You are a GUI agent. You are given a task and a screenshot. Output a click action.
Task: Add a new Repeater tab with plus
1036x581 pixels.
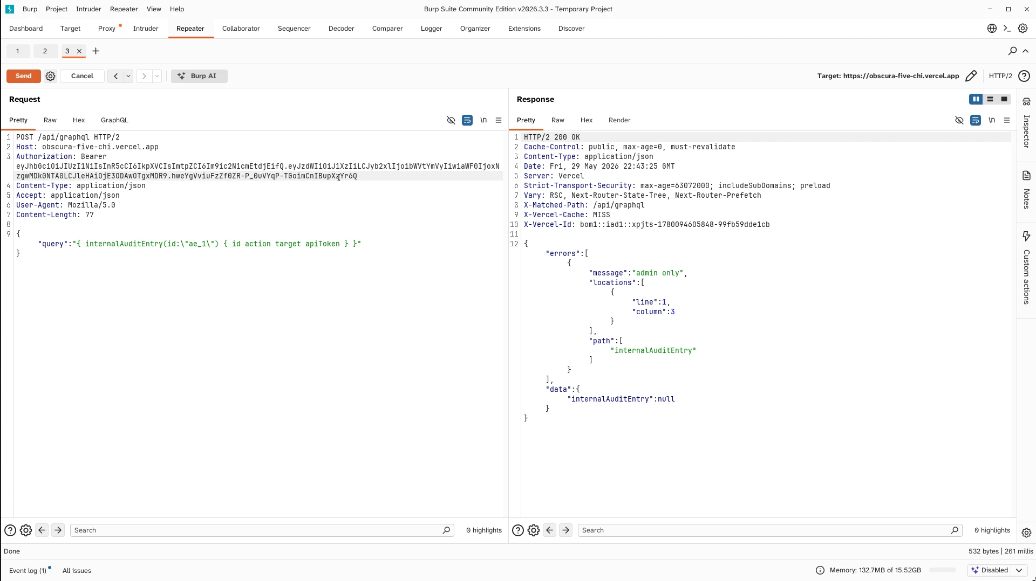click(x=96, y=51)
